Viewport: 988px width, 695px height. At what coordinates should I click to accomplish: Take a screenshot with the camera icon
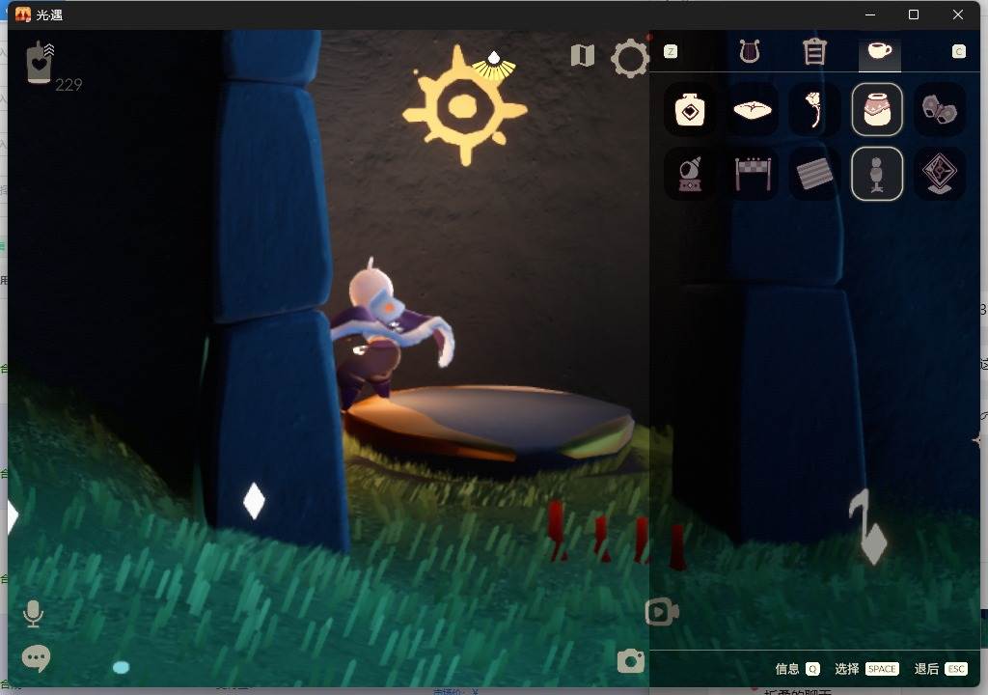coord(631,660)
